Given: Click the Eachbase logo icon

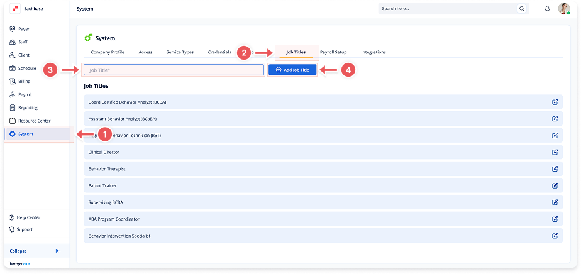Looking at the screenshot, I should 15,9.
